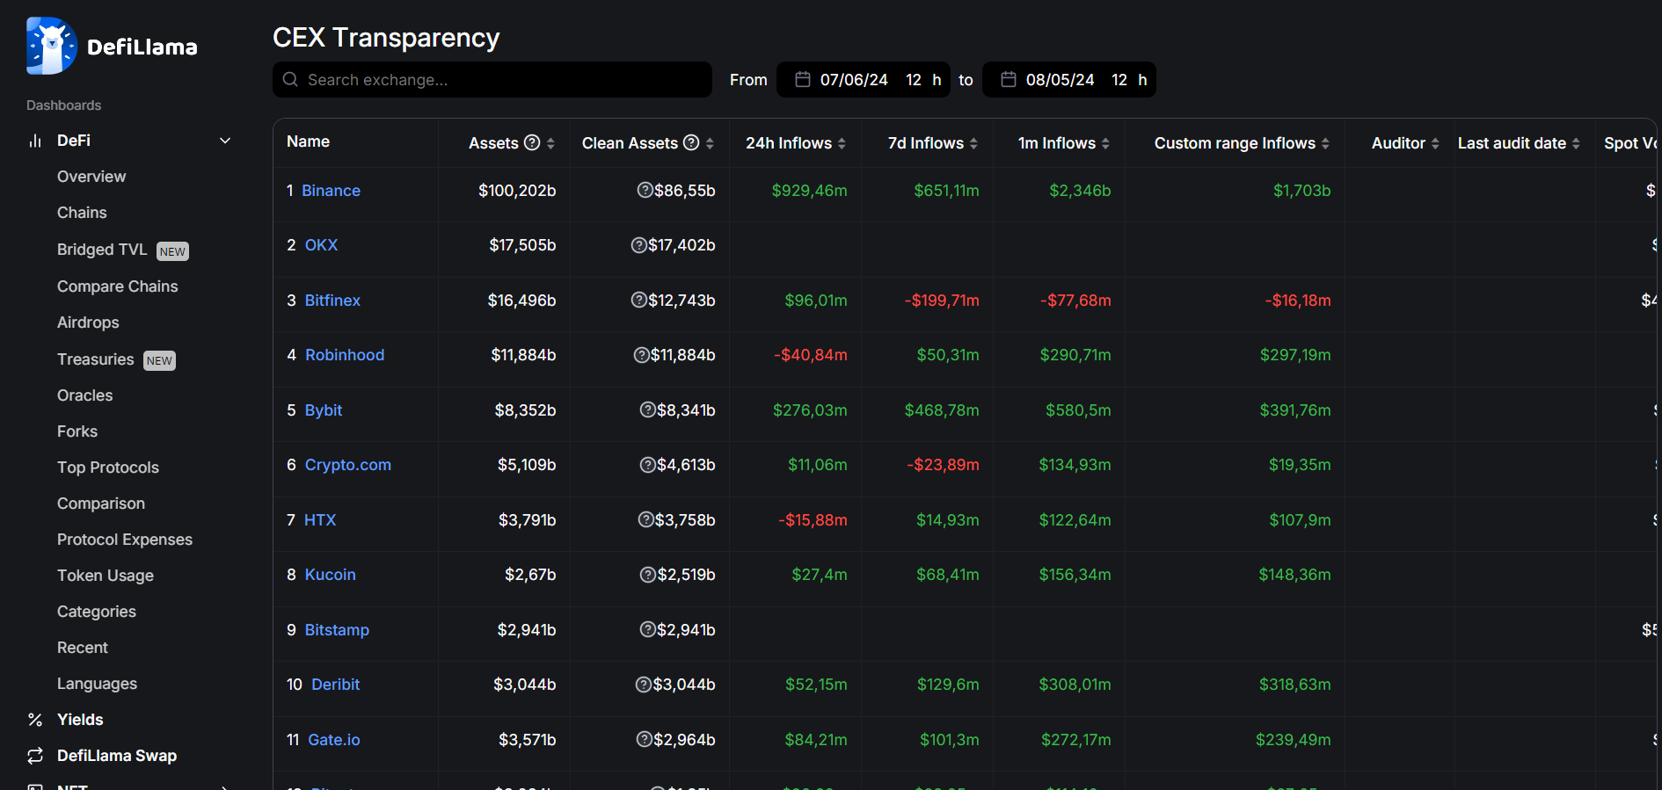Click the search magnifier icon
Viewport: 1662px width, 790px height.
(x=290, y=80)
